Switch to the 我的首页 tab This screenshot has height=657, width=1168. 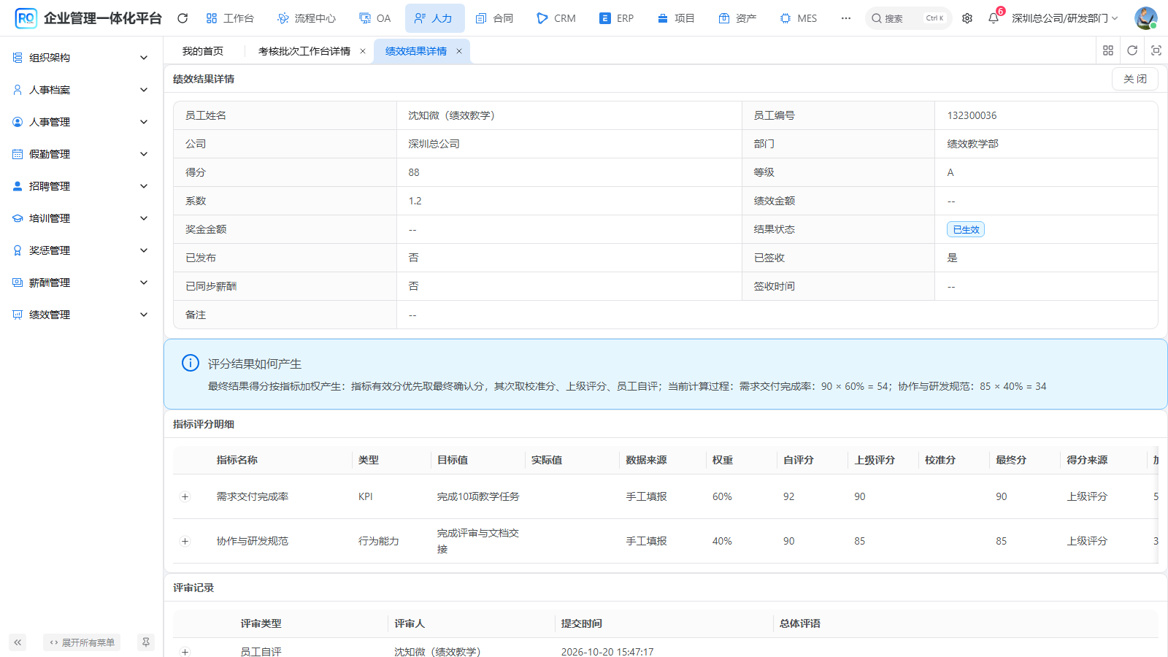203,51
